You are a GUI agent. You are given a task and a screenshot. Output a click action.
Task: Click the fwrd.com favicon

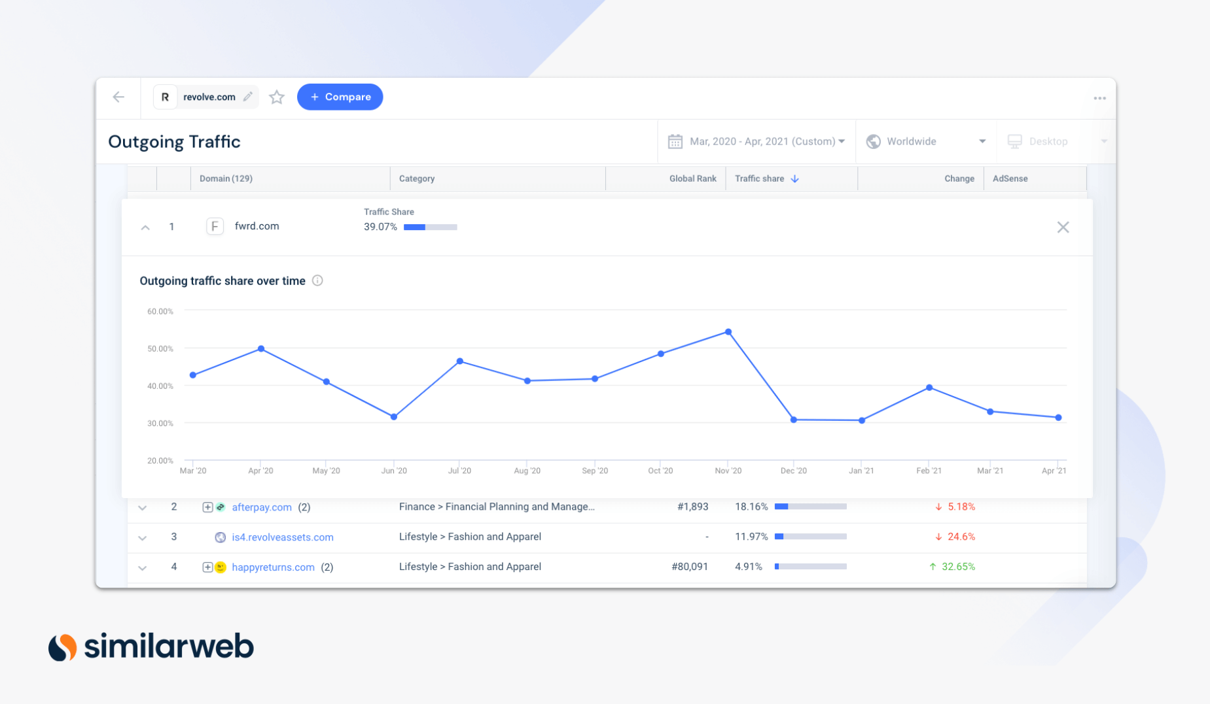click(x=215, y=226)
